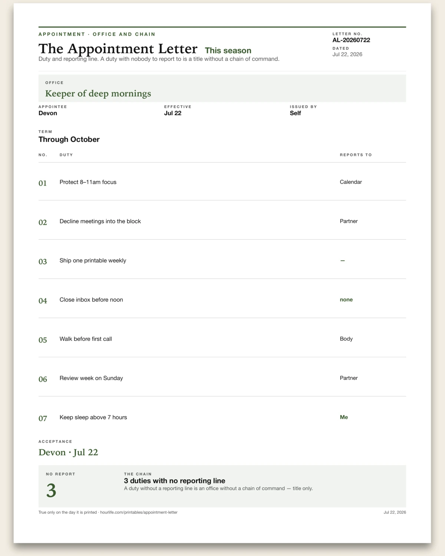Click the 'LETTER NO.' label
445x556 pixels.
pos(347,34)
